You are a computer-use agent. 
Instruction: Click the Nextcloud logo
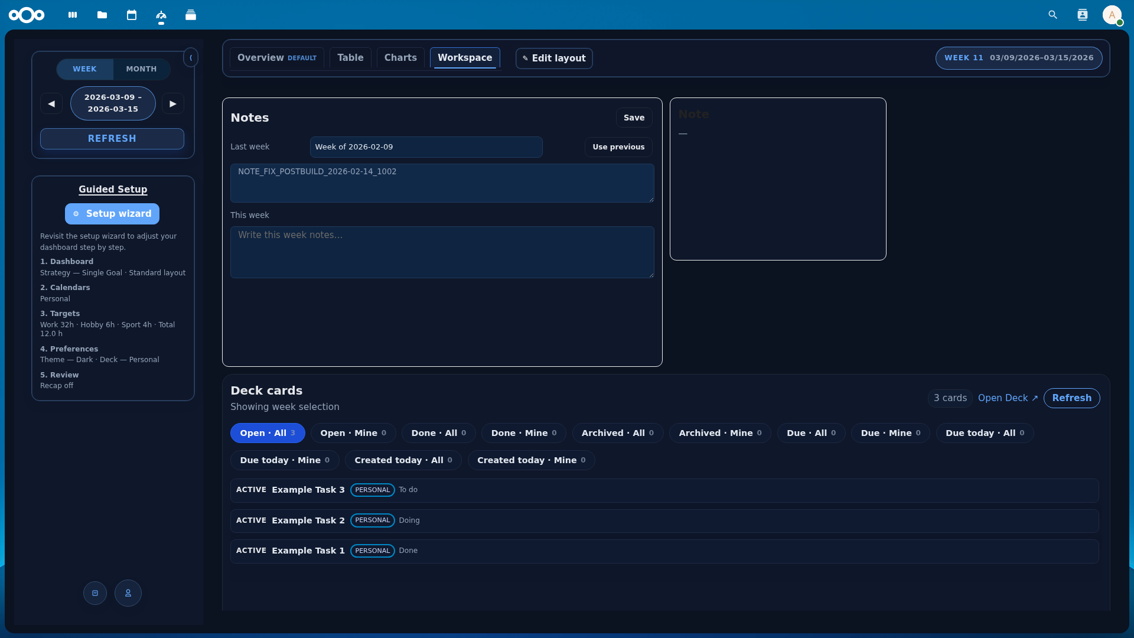click(x=27, y=15)
